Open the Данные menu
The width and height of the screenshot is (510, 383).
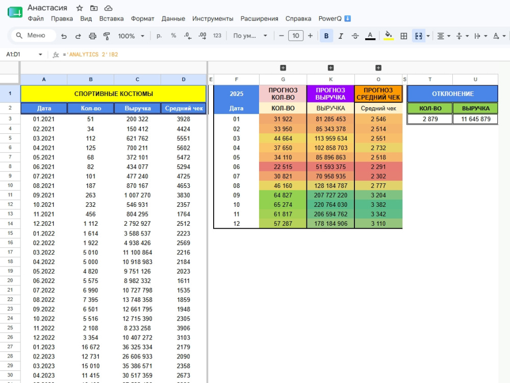click(x=173, y=18)
